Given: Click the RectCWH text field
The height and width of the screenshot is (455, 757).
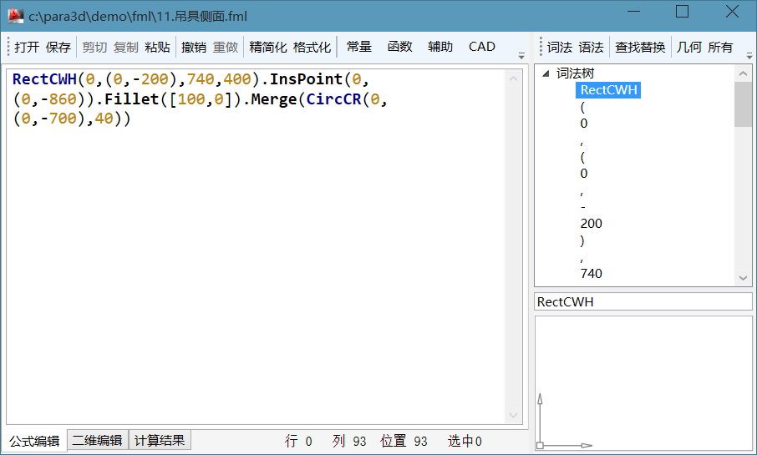Looking at the screenshot, I should pos(643,301).
